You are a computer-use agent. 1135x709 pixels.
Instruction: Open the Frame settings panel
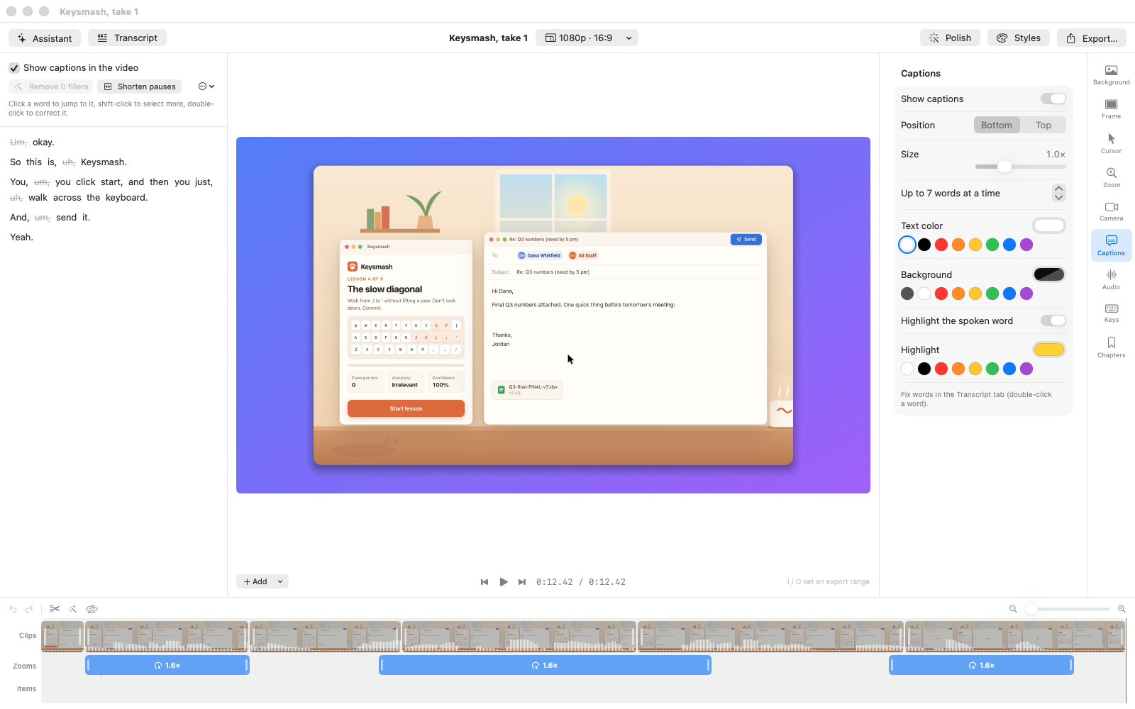coord(1111,109)
